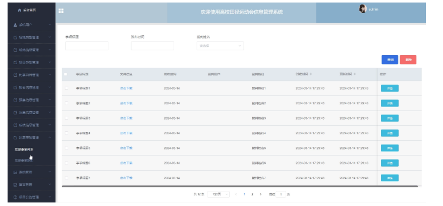Open 注意事项添加 submenu item
This screenshot has height=206, width=443.
[x=24, y=160]
